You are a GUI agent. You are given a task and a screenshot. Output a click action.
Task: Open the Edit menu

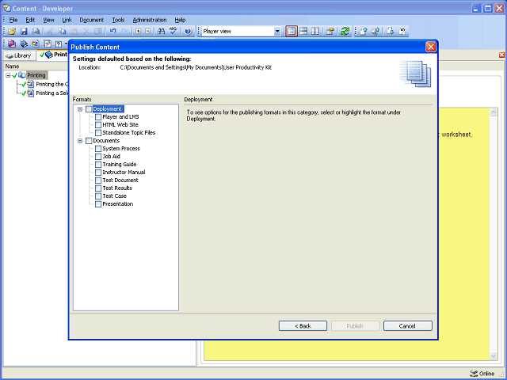(30, 20)
